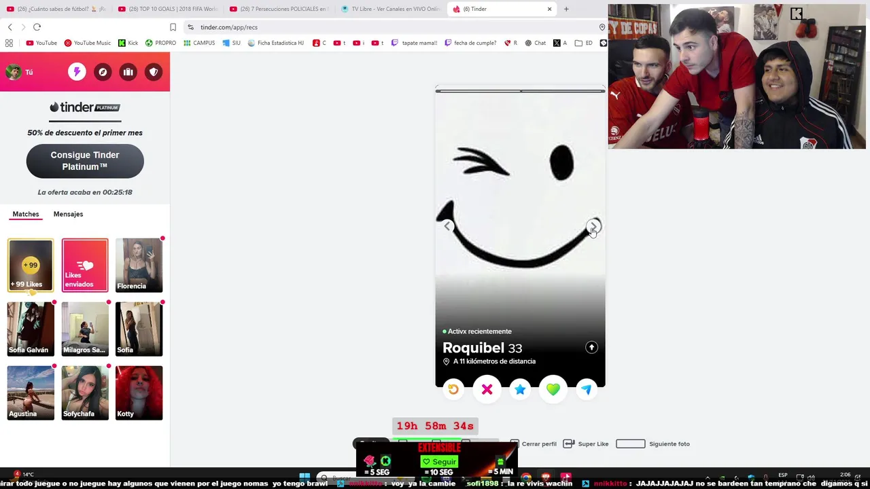
Task: Click the 14°C weather widget
Action: tap(23, 475)
